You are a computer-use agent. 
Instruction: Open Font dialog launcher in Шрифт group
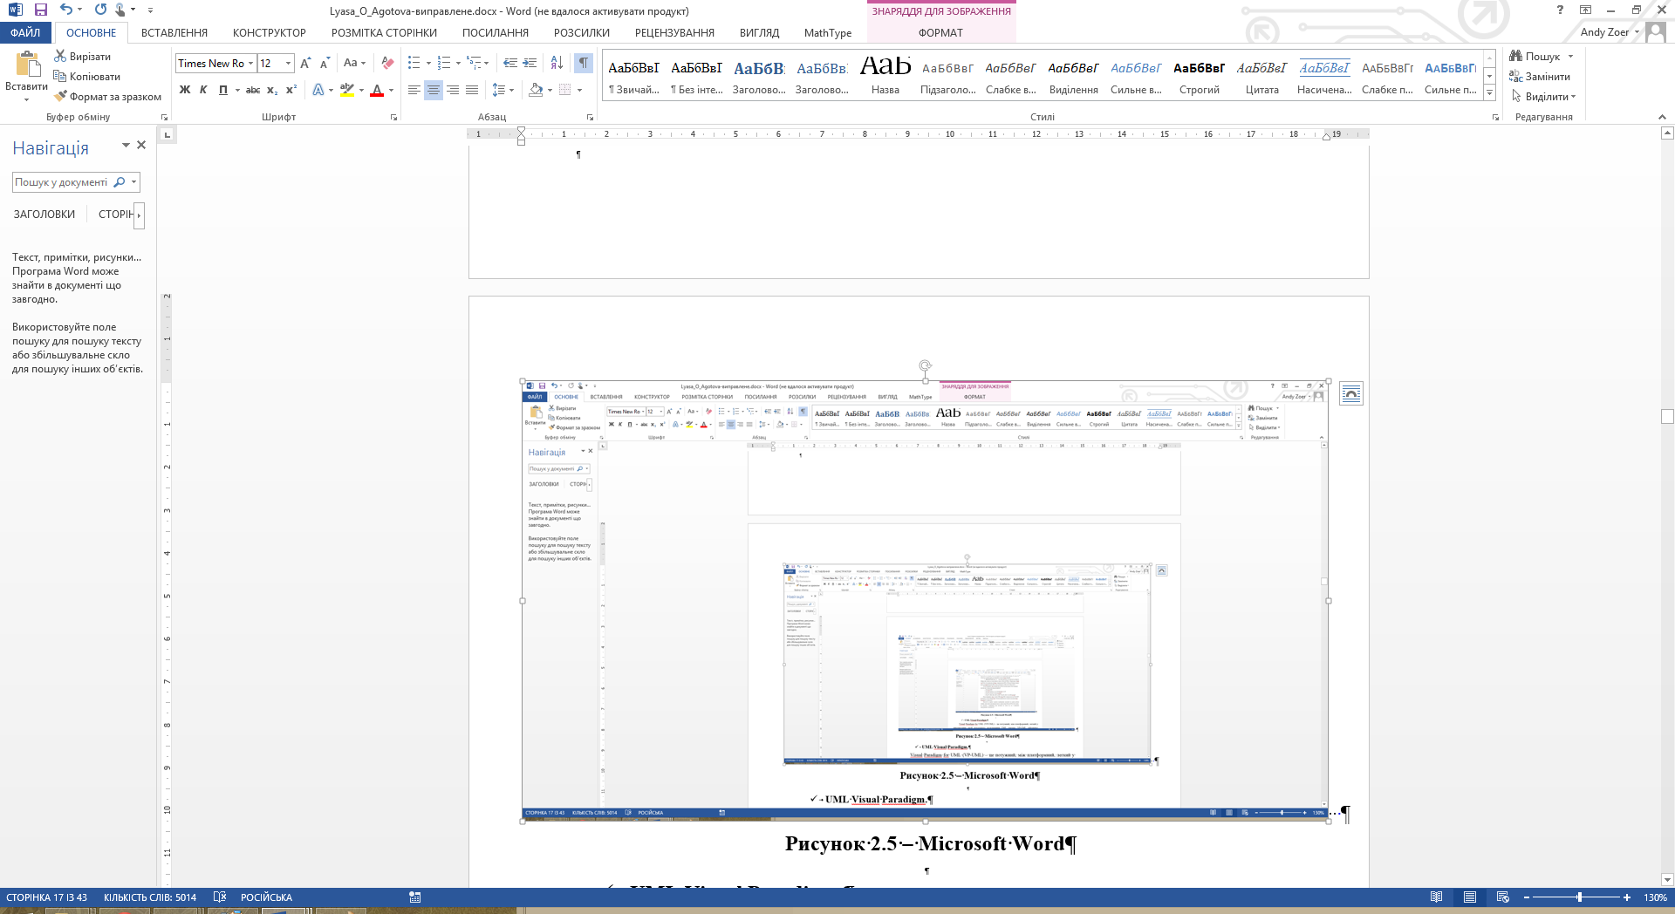(x=394, y=117)
